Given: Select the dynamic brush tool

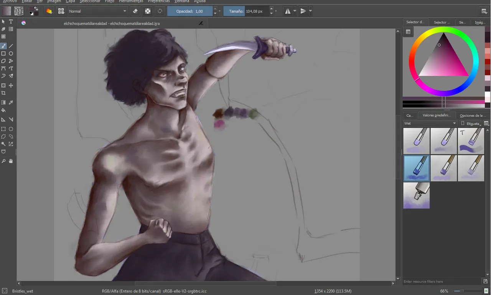Looking at the screenshot, I should click(x=3, y=76).
